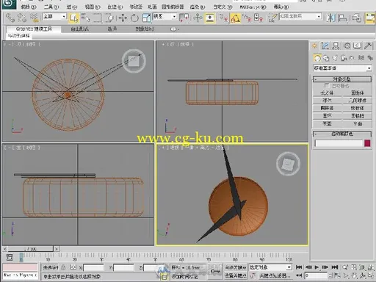Collapse the Object Type rollout
Viewport: 376px width, 282px height.
(342, 79)
